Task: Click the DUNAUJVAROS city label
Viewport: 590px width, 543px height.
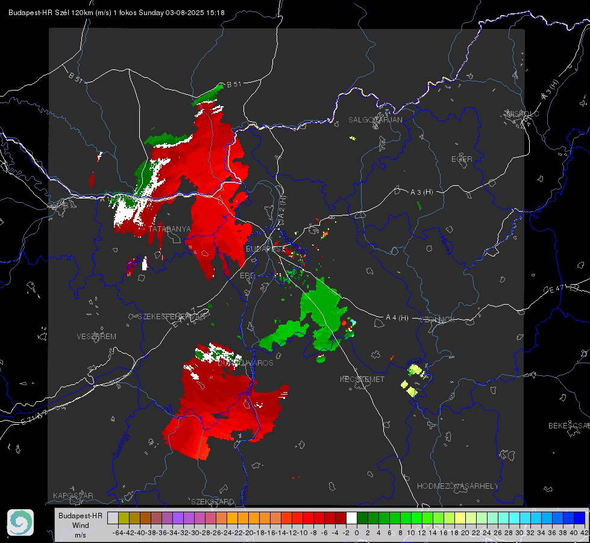Action: (x=245, y=363)
